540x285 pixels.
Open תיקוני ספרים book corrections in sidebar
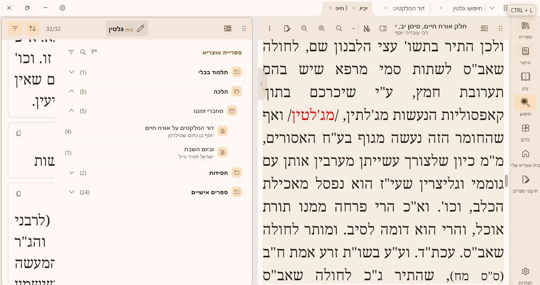click(525, 184)
